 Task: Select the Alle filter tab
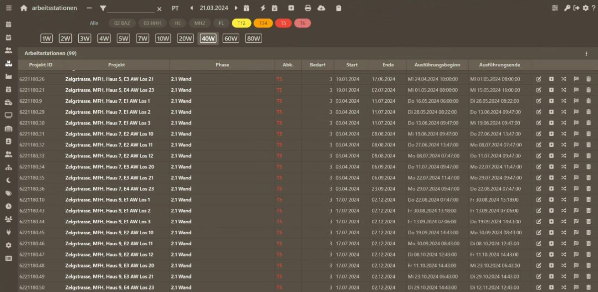click(94, 23)
